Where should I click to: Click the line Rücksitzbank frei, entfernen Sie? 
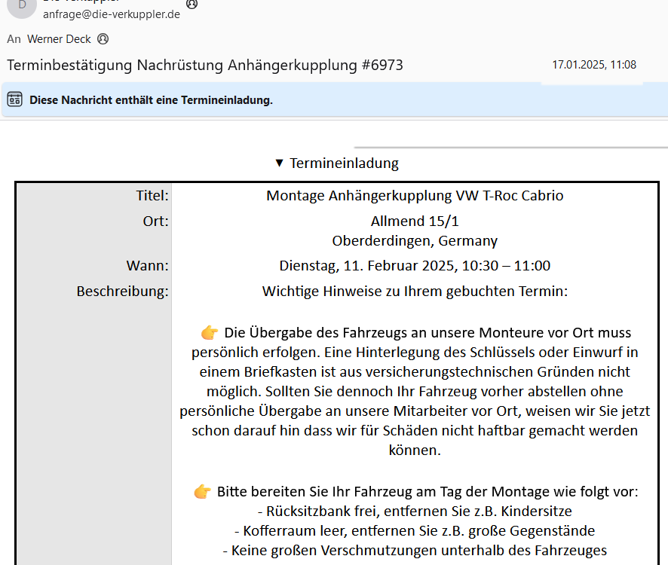click(415, 511)
